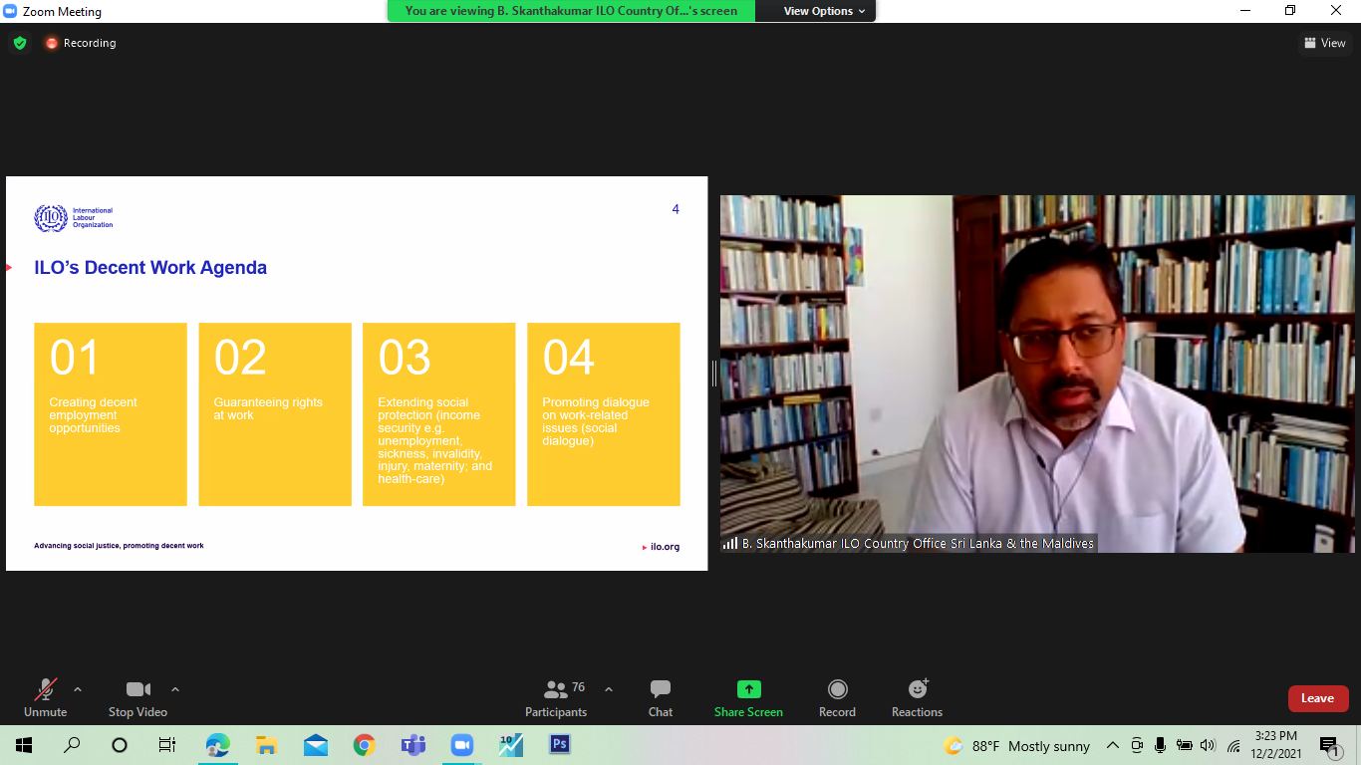Image resolution: width=1361 pixels, height=765 pixels.
Task: Click the green Share Screen button
Action: [748, 698]
